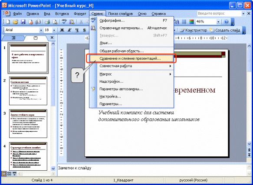Select slide 3 thumbnail

click(x=28, y=123)
